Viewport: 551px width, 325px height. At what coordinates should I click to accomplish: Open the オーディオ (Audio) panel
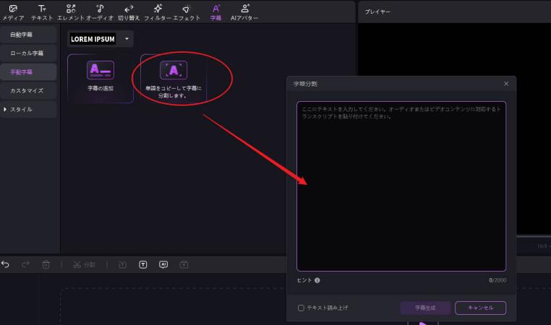(x=100, y=12)
